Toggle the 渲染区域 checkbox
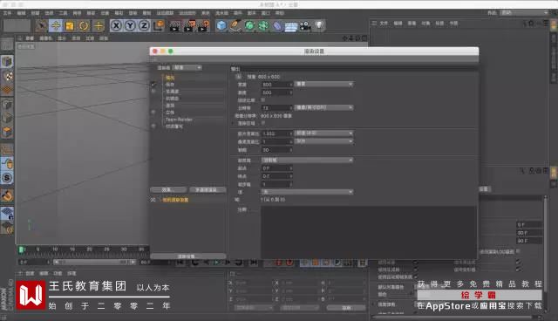This screenshot has height=321, width=558. (x=263, y=123)
